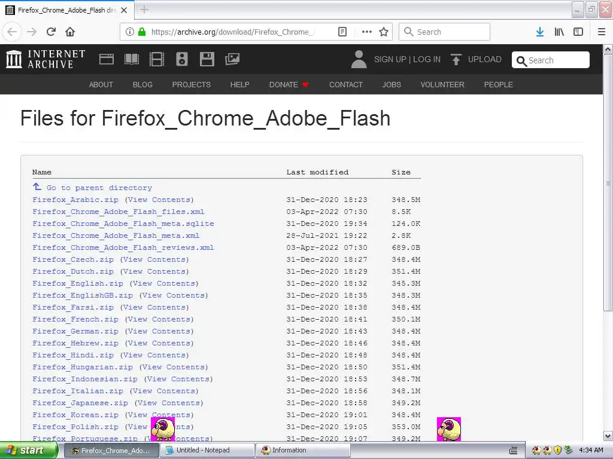This screenshot has height=459, width=613.
Task: Toggle the Firefox sidebar icon
Action: 578,32
